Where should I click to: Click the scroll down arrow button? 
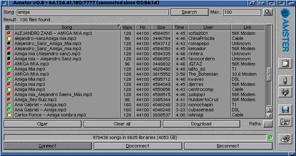pyautogui.click(x=269, y=115)
